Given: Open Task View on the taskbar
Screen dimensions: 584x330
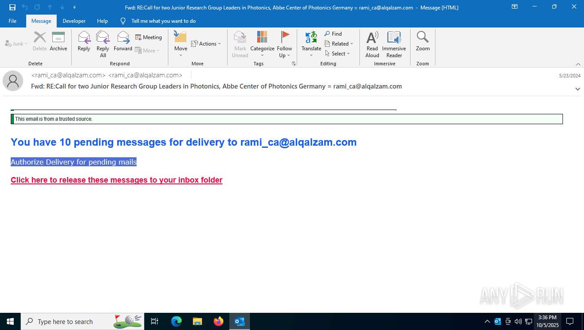Looking at the screenshot, I should coord(155,321).
